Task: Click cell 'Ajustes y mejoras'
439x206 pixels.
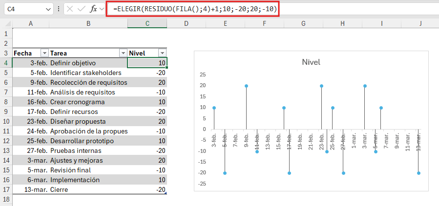Action: pyautogui.click(x=88, y=161)
